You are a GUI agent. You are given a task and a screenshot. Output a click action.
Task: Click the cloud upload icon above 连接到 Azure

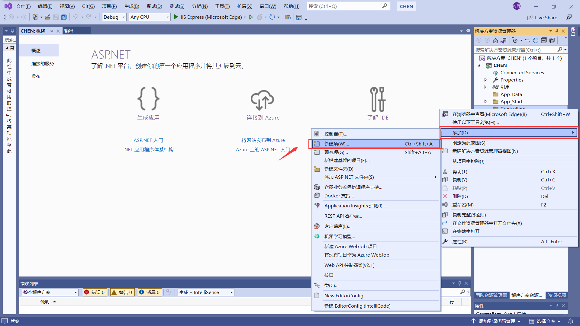263,100
